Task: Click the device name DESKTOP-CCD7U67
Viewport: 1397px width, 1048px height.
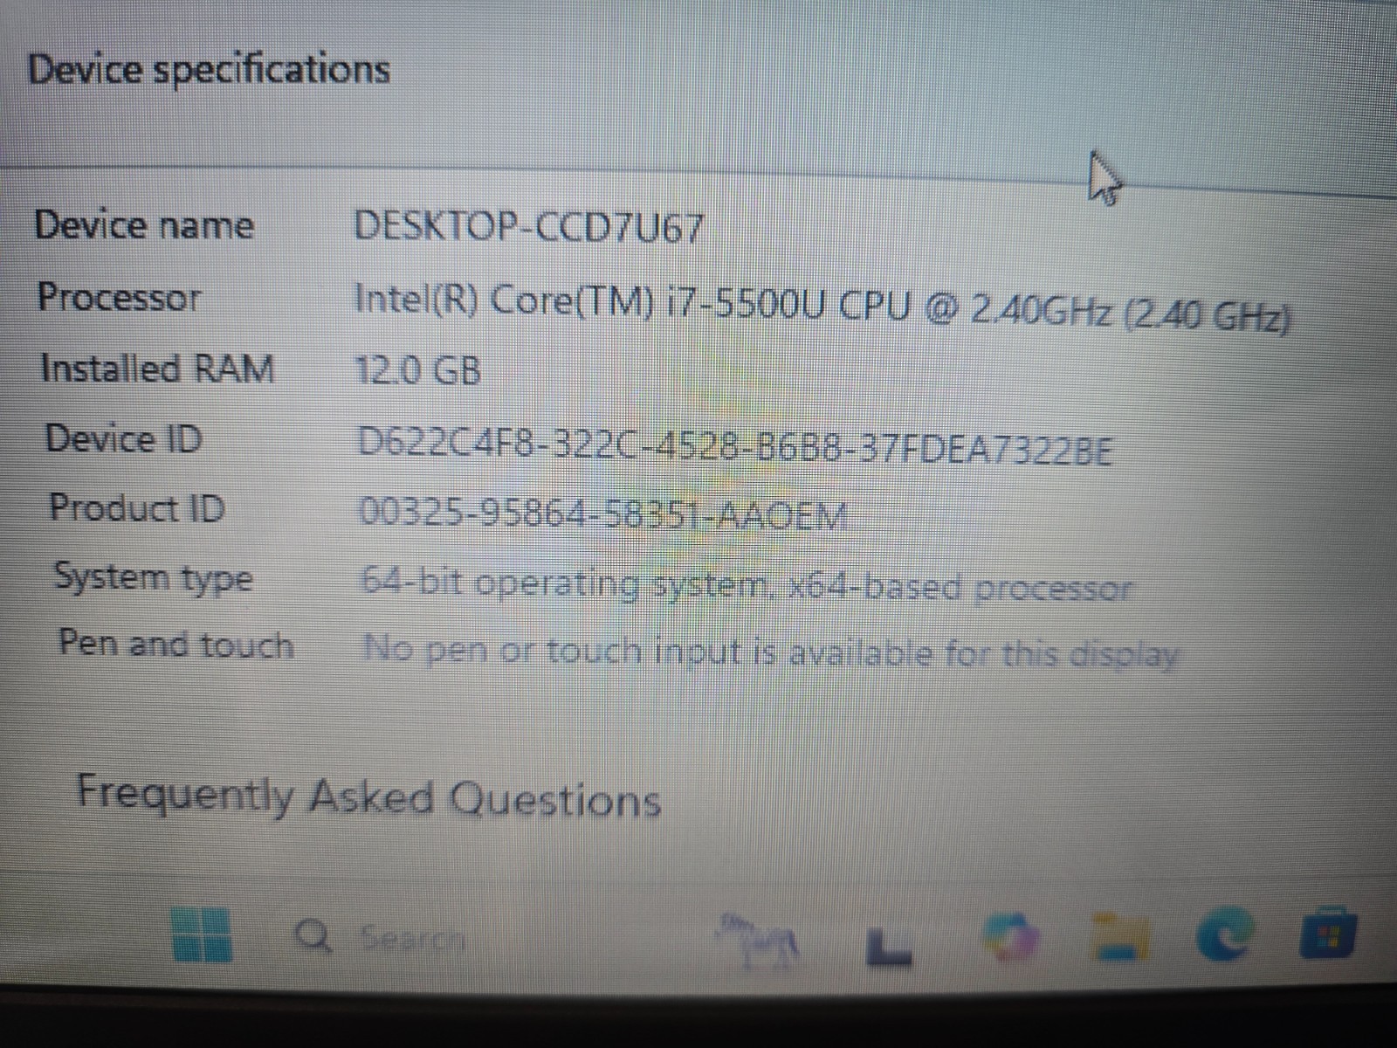Action: [527, 228]
